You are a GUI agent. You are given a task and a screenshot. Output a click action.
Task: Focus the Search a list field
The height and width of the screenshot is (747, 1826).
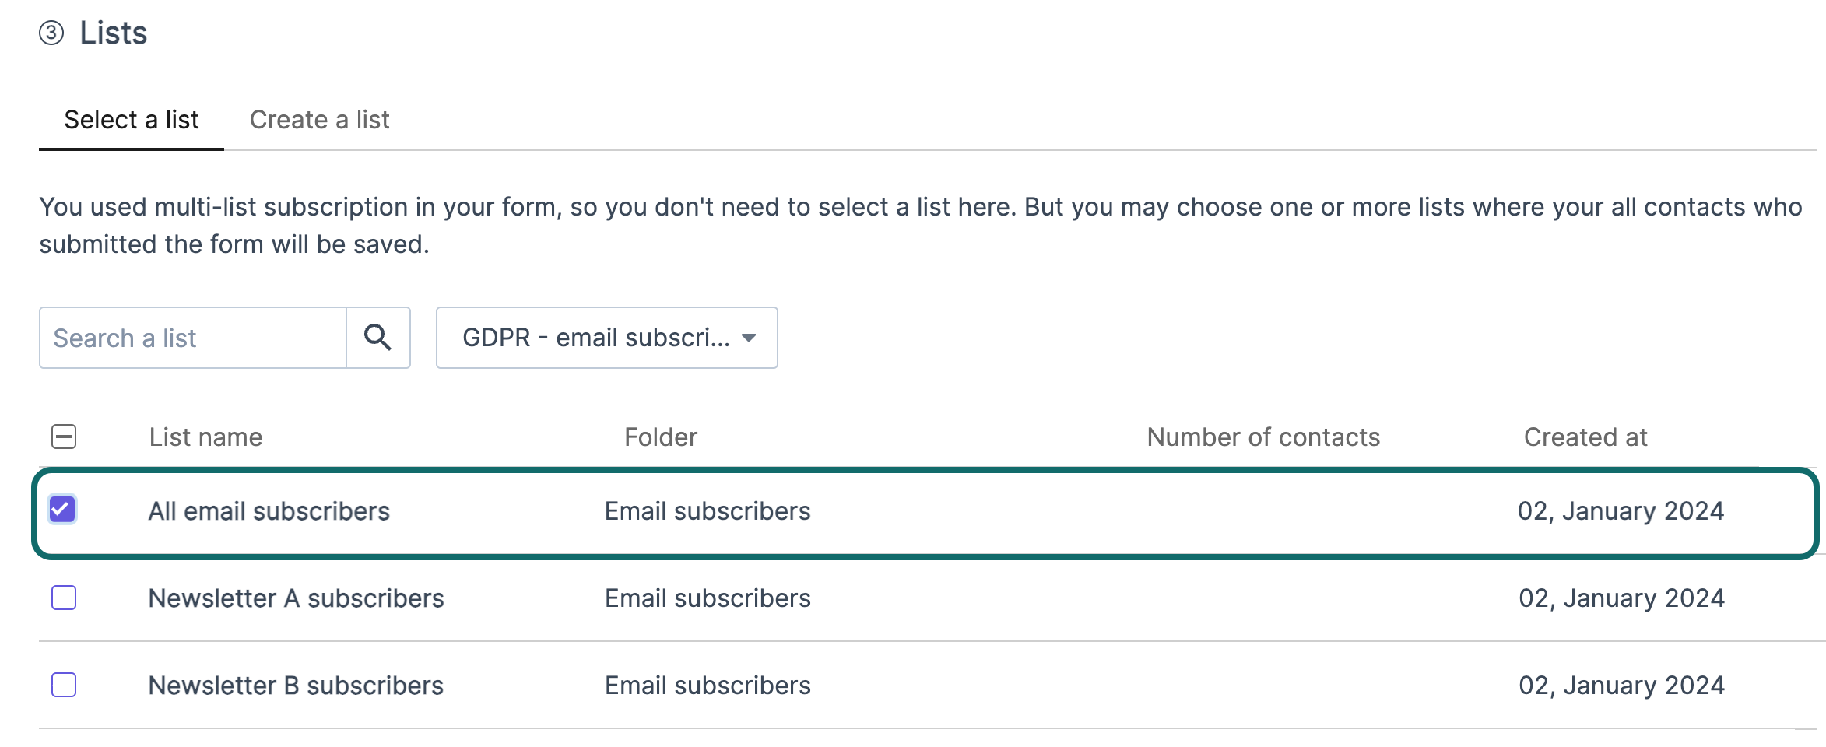click(193, 338)
